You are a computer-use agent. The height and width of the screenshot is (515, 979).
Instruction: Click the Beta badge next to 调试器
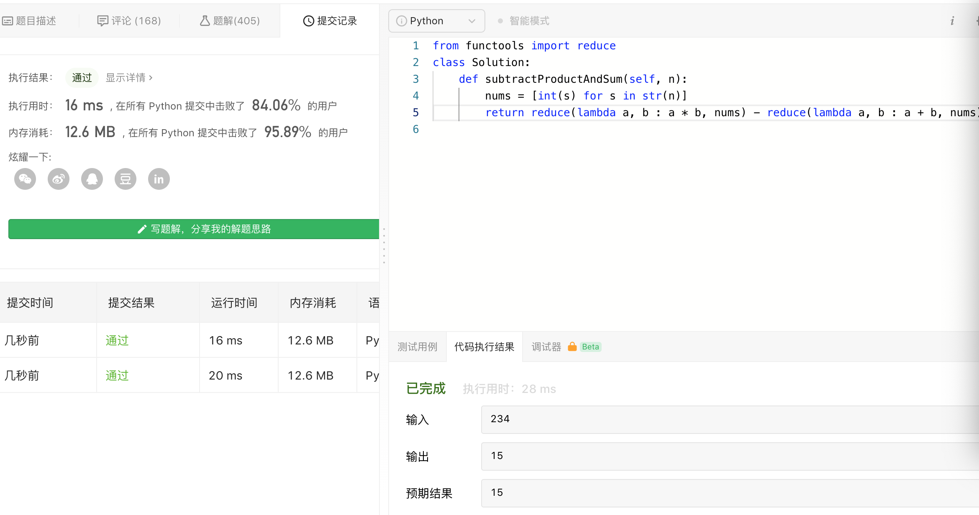point(590,347)
